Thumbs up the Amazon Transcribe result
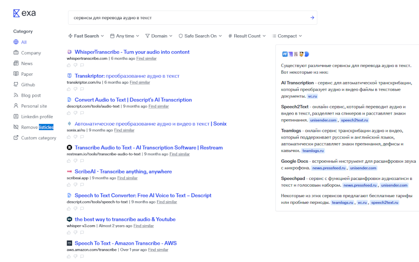The width and height of the screenshot is (419, 262). 69,257
